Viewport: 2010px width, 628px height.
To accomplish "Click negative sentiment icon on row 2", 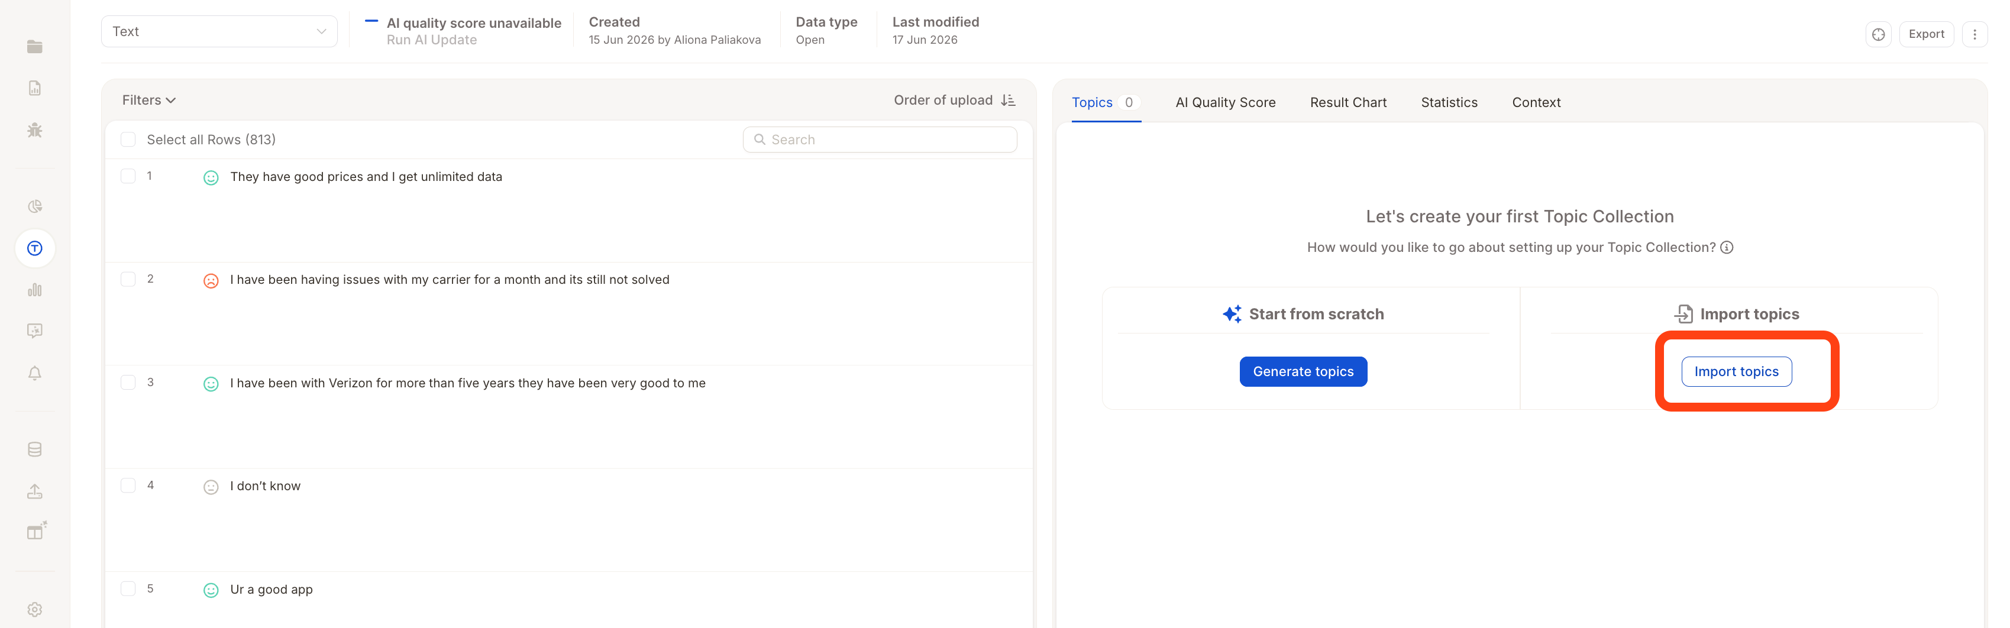I will (211, 281).
